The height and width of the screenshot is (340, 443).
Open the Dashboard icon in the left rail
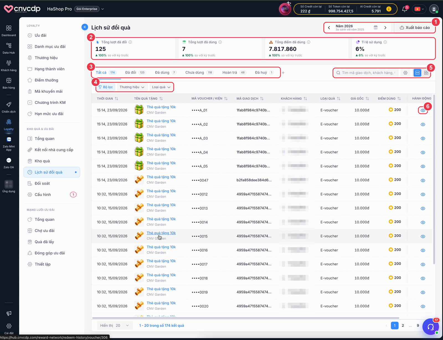pyautogui.click(x=9, y=28)
